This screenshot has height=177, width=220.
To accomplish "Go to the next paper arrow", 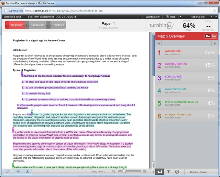I will tap(216, 17).
